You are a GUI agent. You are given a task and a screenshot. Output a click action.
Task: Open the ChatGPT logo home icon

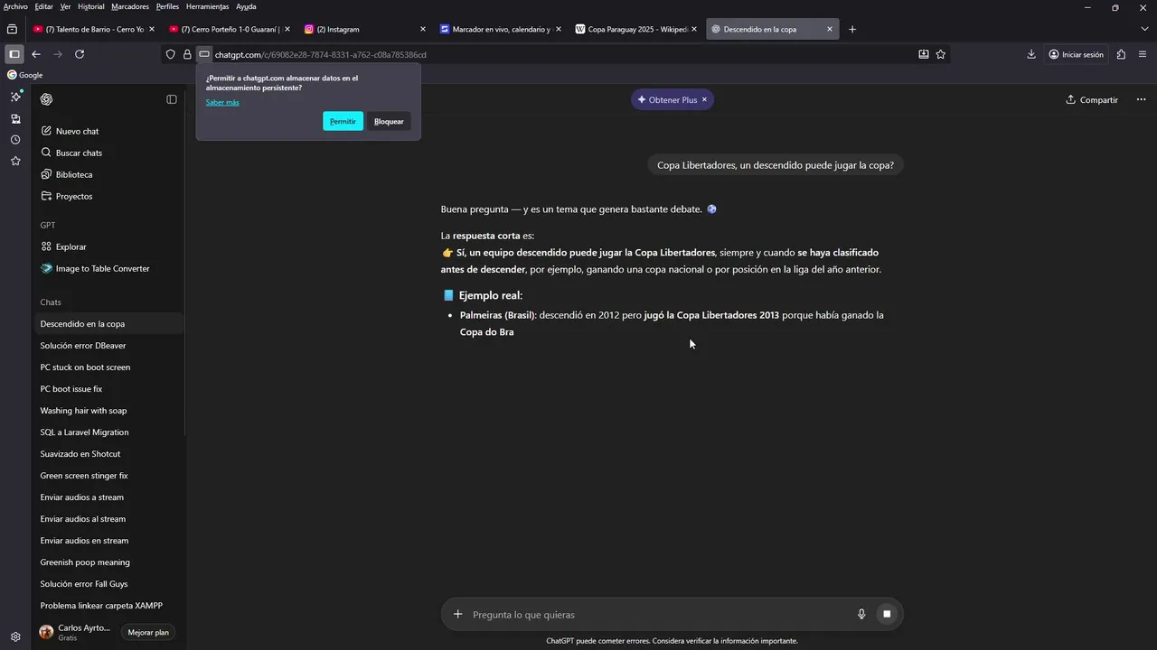tap(46, 99)
